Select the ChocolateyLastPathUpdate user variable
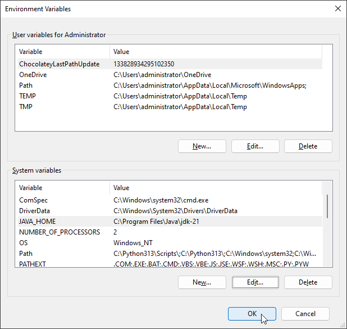The height and width of the screenshot is (329, 347). click(59, 64)
